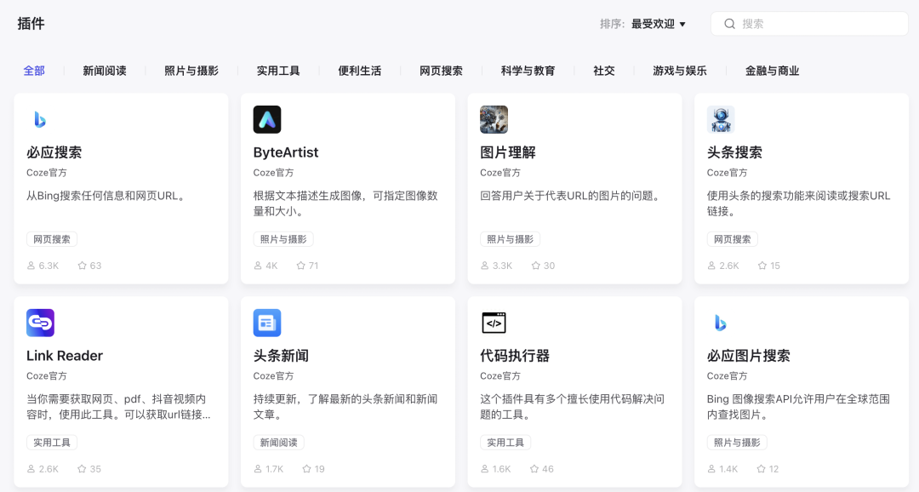This screenshot has height=492, width=919.
Task: Click the star icon on ByteArtist card
Action: tap(300, 266)
